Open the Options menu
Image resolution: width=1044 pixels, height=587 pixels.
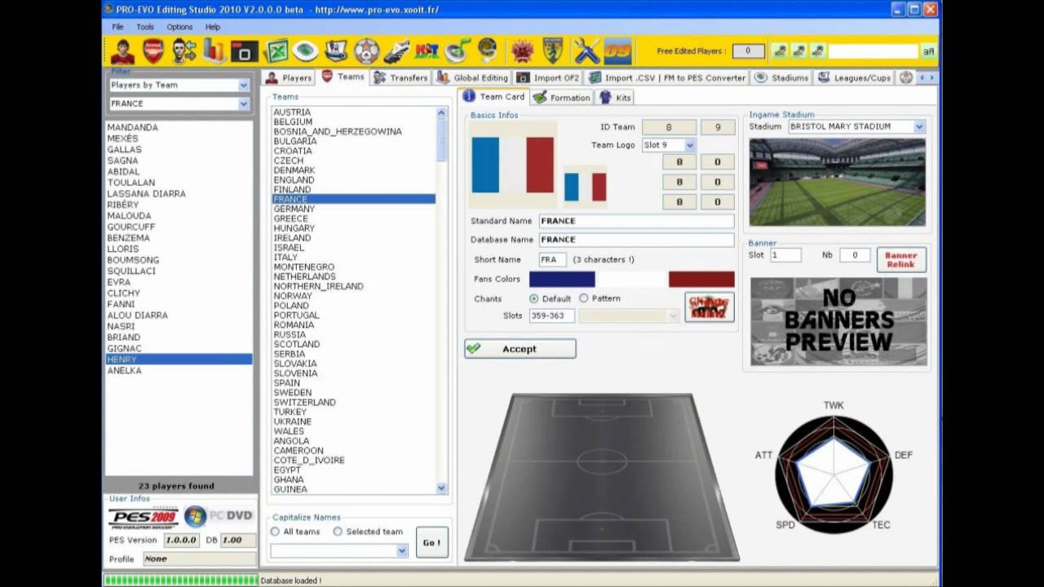[x=179, y=27]
